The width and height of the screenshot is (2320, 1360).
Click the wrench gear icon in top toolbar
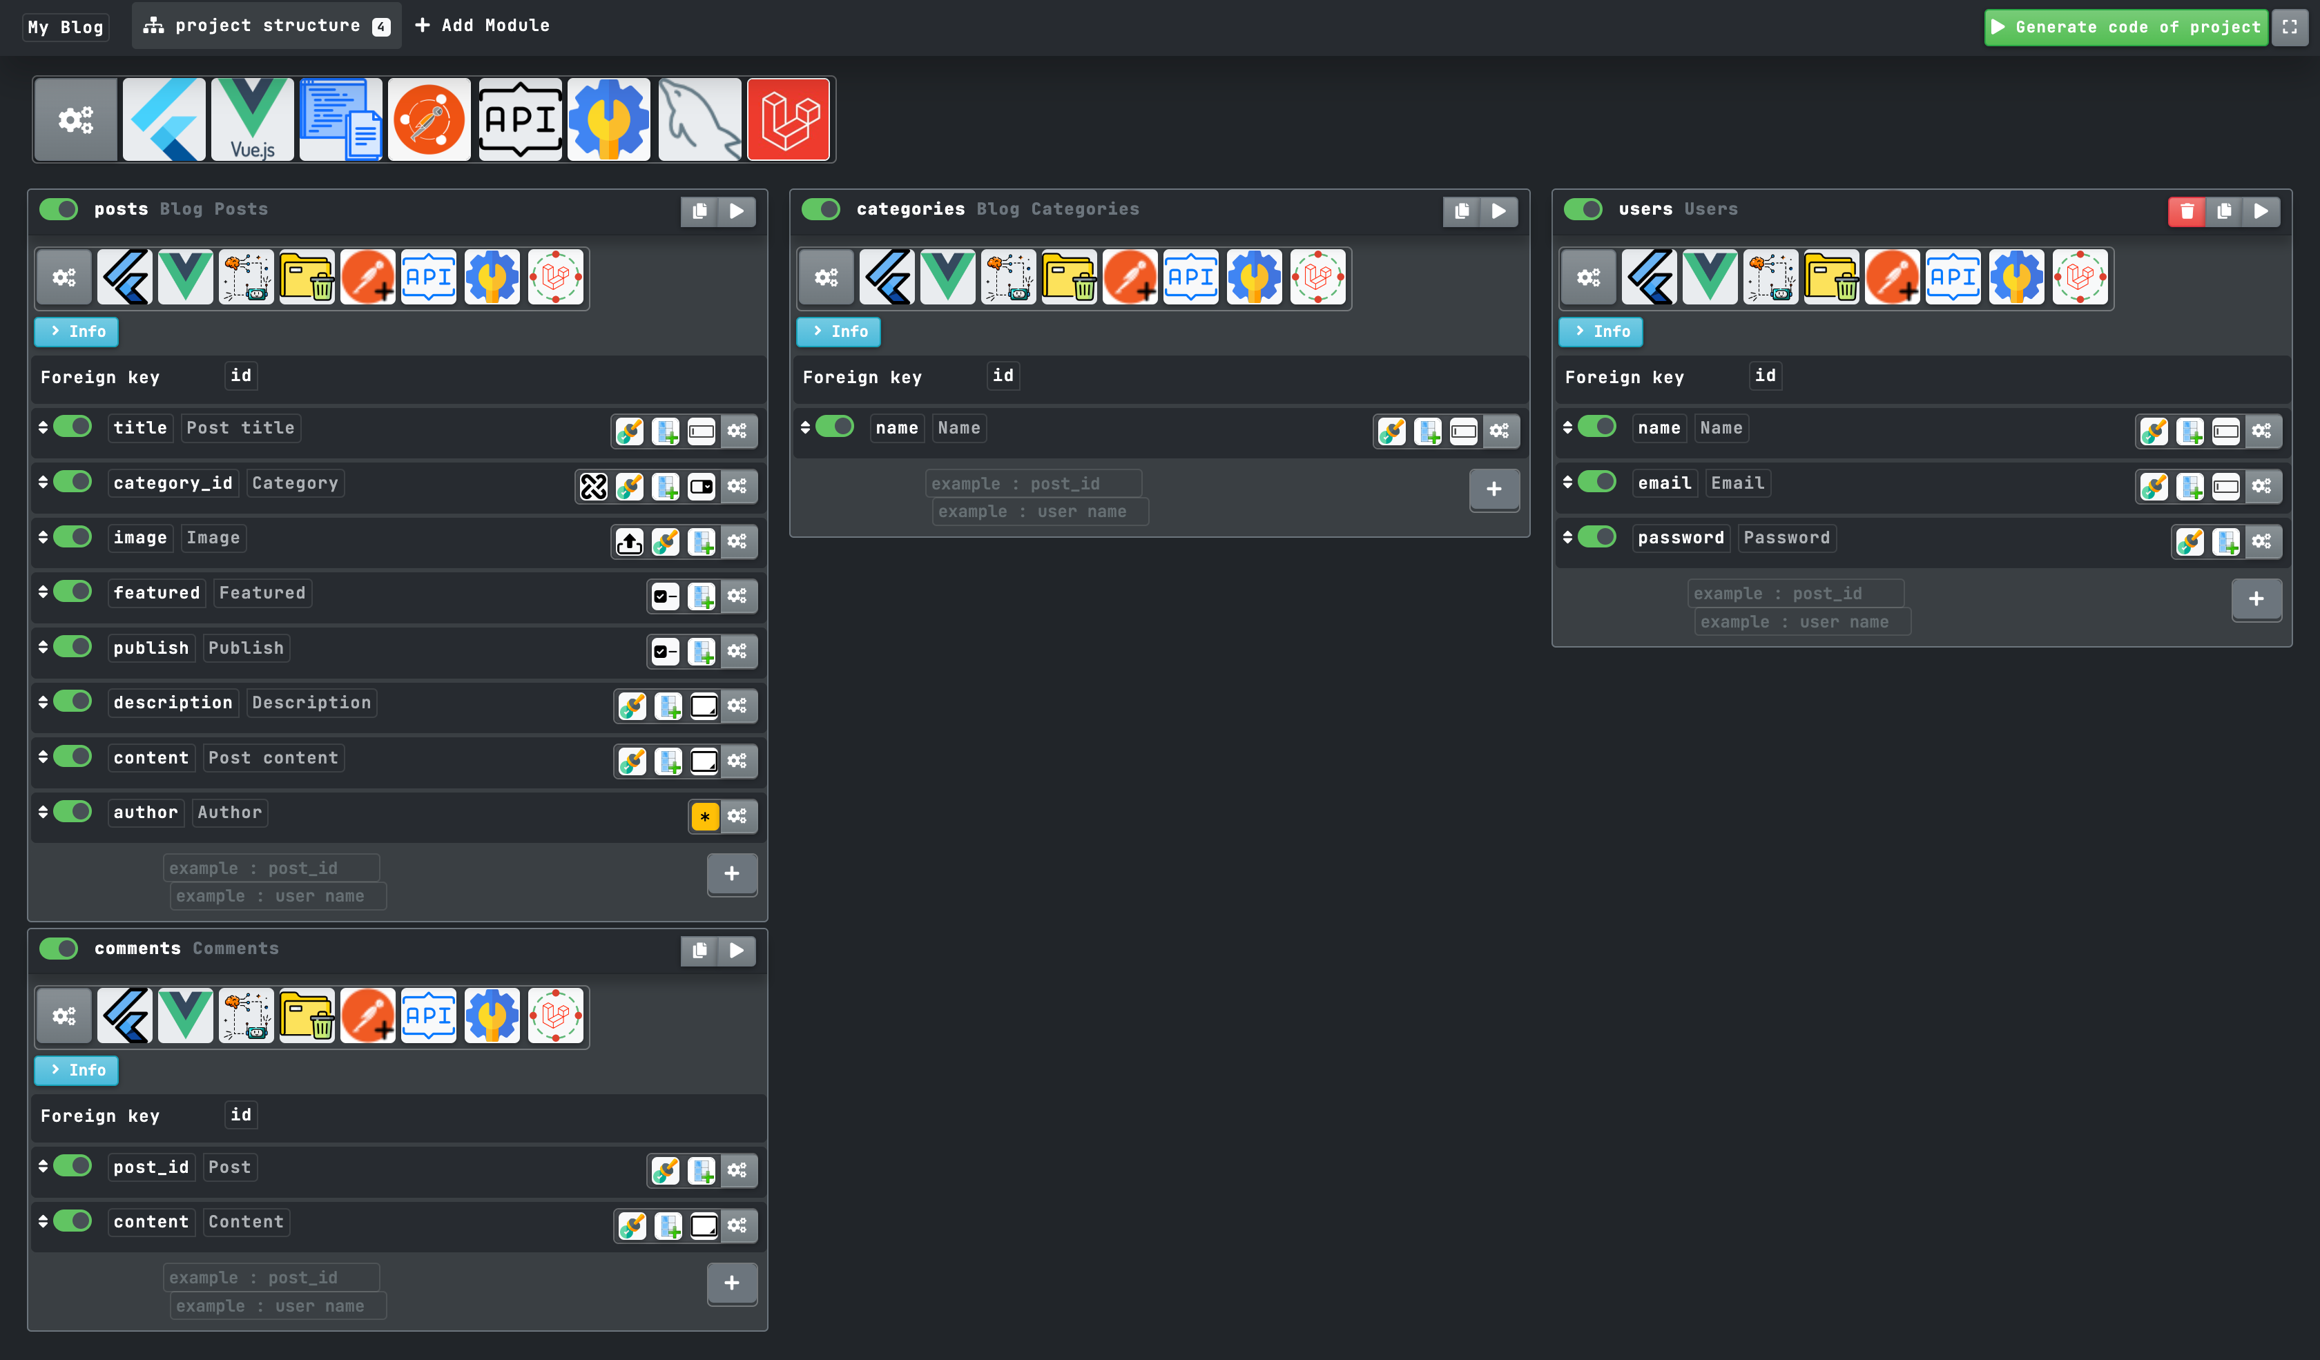pyautogui.click(x=608, y=119)
